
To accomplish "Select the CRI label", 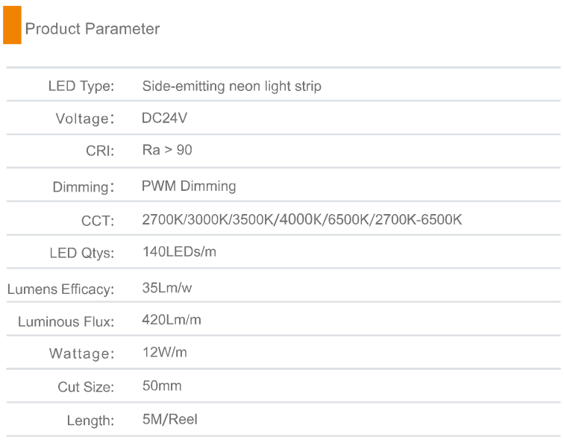I will coord(100,151).
